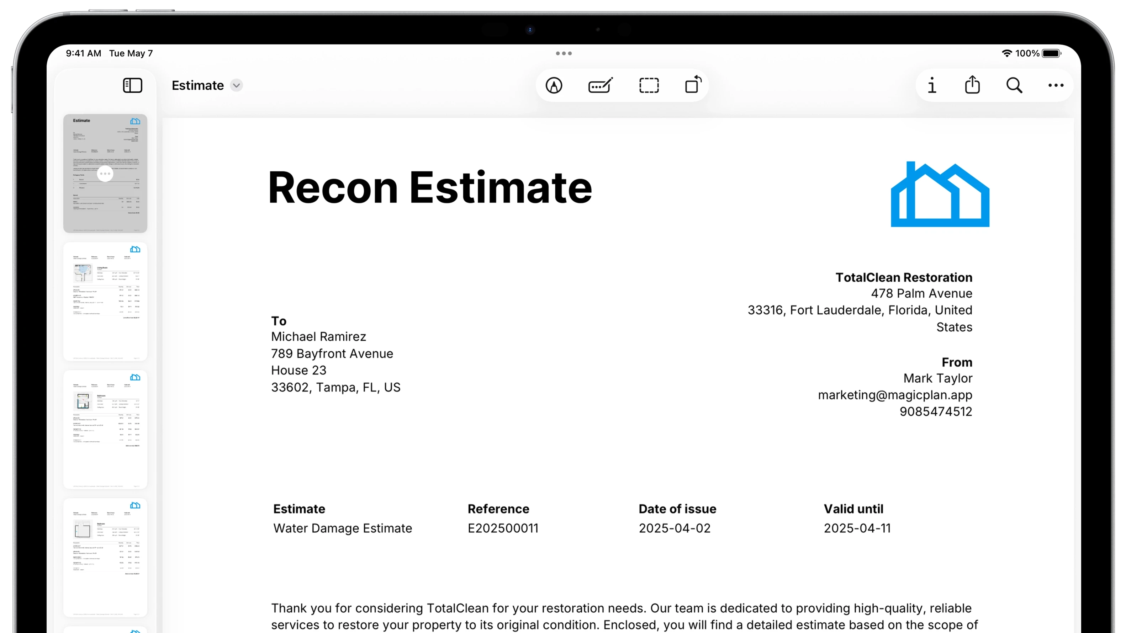Open document info inspector

(x=932, y=85)
